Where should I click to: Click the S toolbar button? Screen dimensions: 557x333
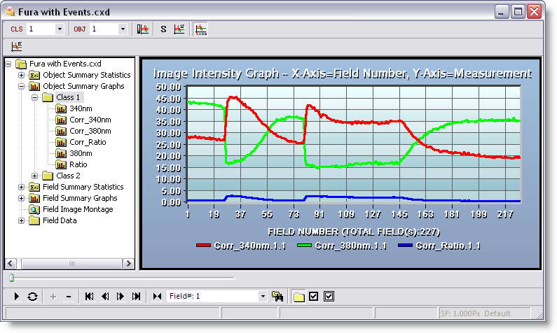tap(163, 29)
